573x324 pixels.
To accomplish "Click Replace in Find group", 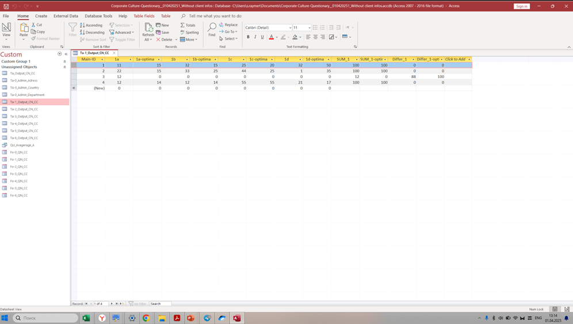I will click(228, 25).
